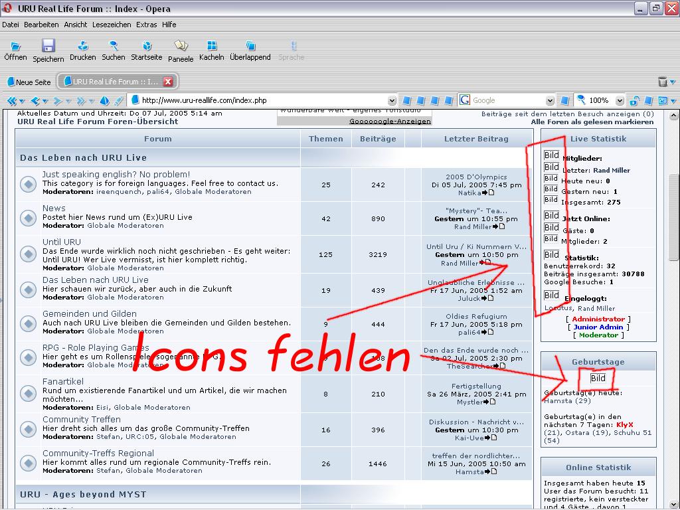The width and height of the screenshot is (680, 510).
Task: Expand the 100% zoom level dropdown
Action: point(620,100)
